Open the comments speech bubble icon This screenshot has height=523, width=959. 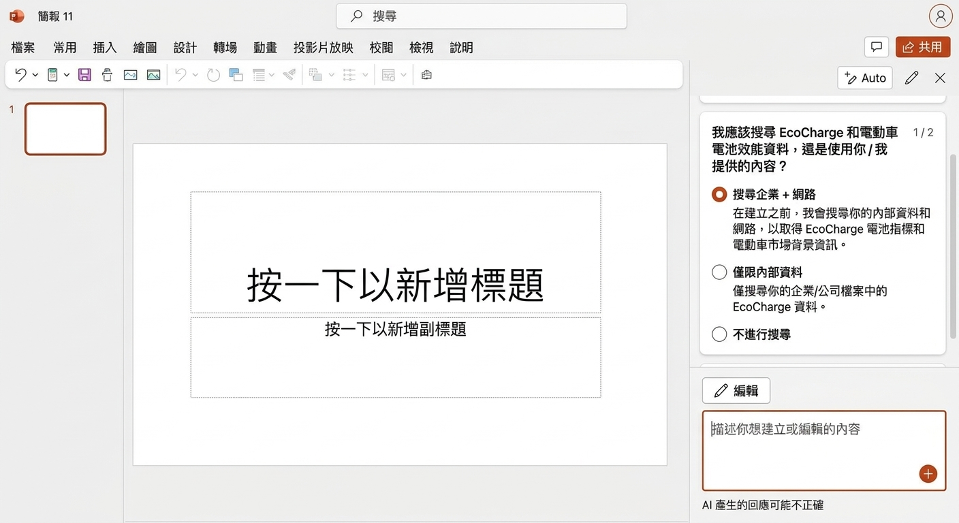pyautogui.click(x=877, y=47)
